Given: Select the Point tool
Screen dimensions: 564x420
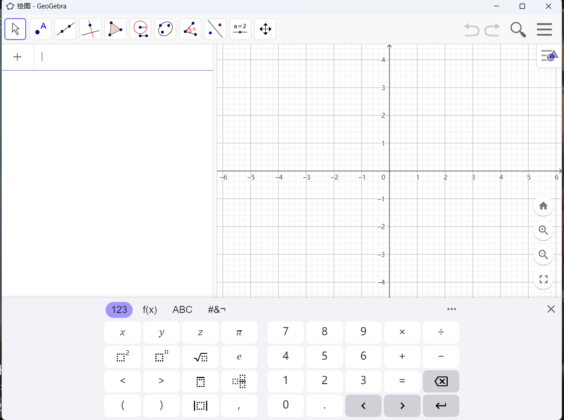Looking at the screenshot, I should 40,29.
